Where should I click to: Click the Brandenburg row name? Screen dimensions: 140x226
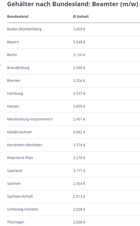click(x=18, y=68)
